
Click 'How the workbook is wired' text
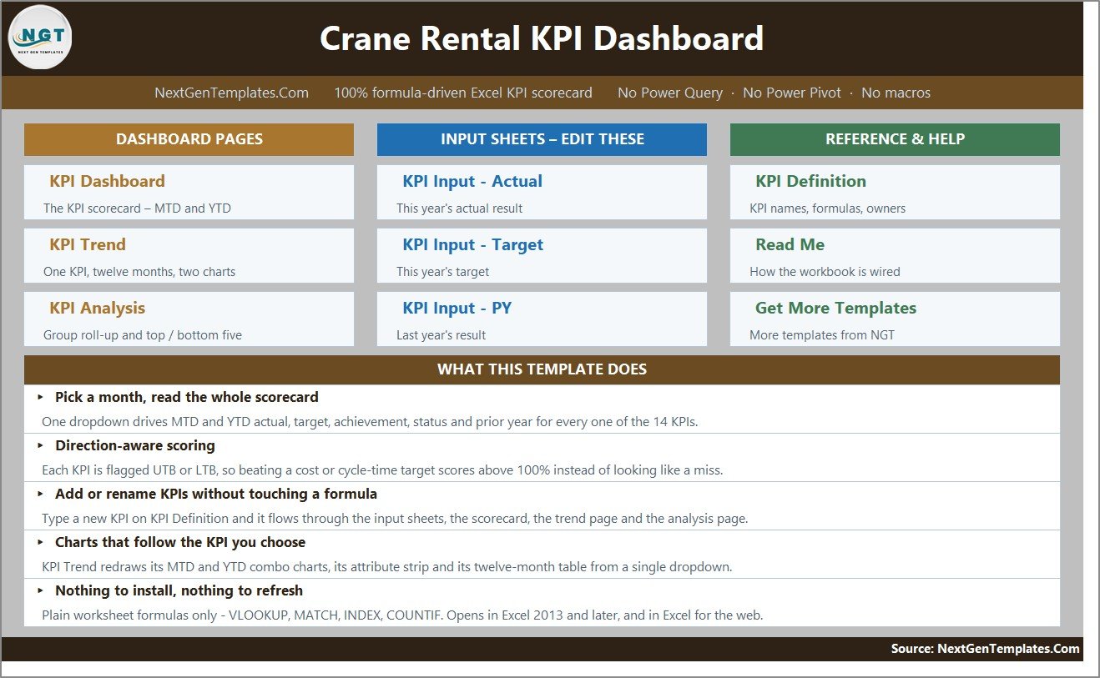[x=825, y=272]
